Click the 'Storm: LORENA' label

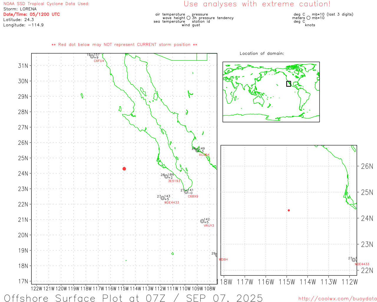point(20,9)
